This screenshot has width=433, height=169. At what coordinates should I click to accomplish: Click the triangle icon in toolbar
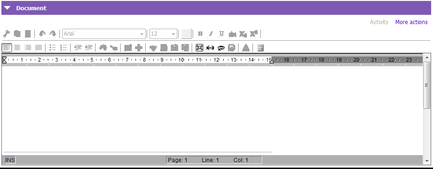click(246, 48)
